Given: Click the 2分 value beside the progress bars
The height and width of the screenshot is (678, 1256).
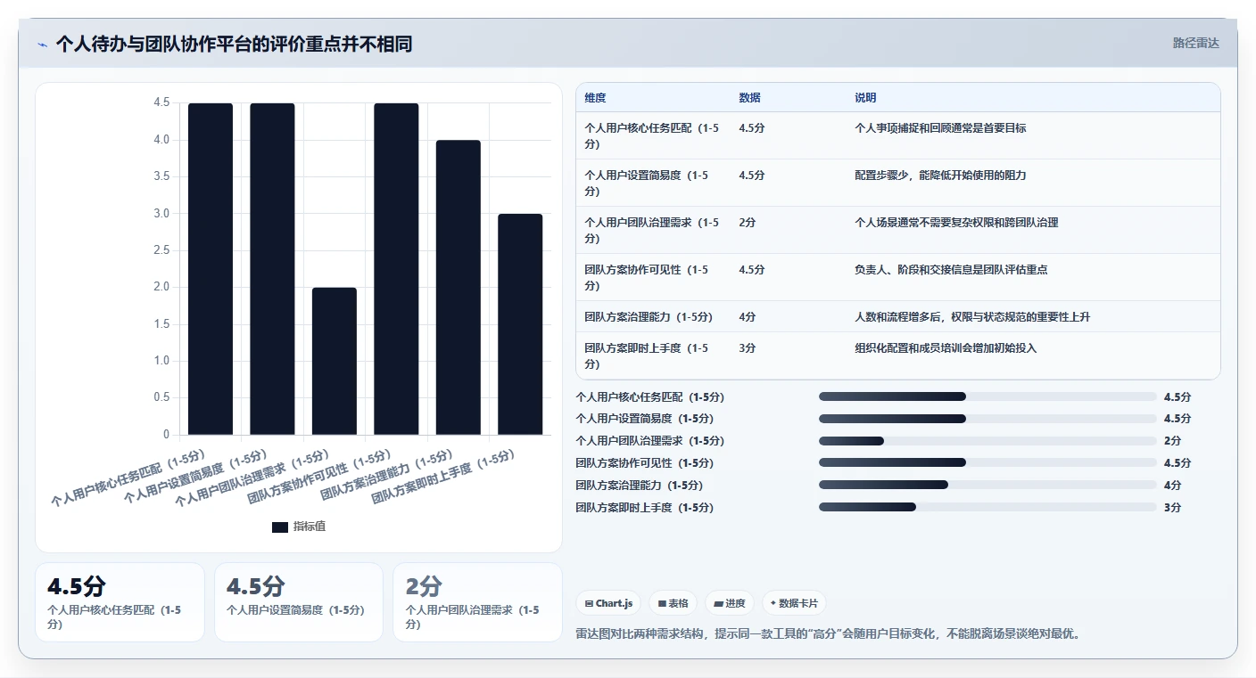Looking at the screenshot, I should pyautogui.click(x=1173, y=441).
